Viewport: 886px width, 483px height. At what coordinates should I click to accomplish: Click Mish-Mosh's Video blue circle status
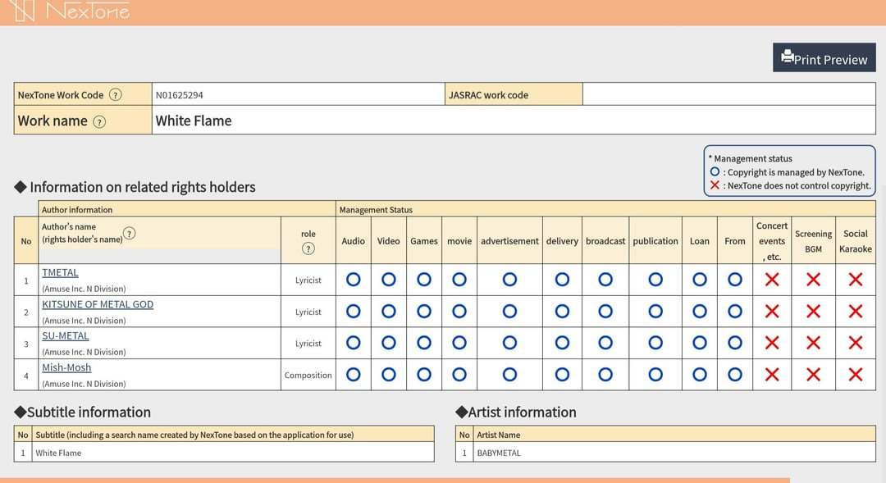pyautogui.click(x=389, y=375)
